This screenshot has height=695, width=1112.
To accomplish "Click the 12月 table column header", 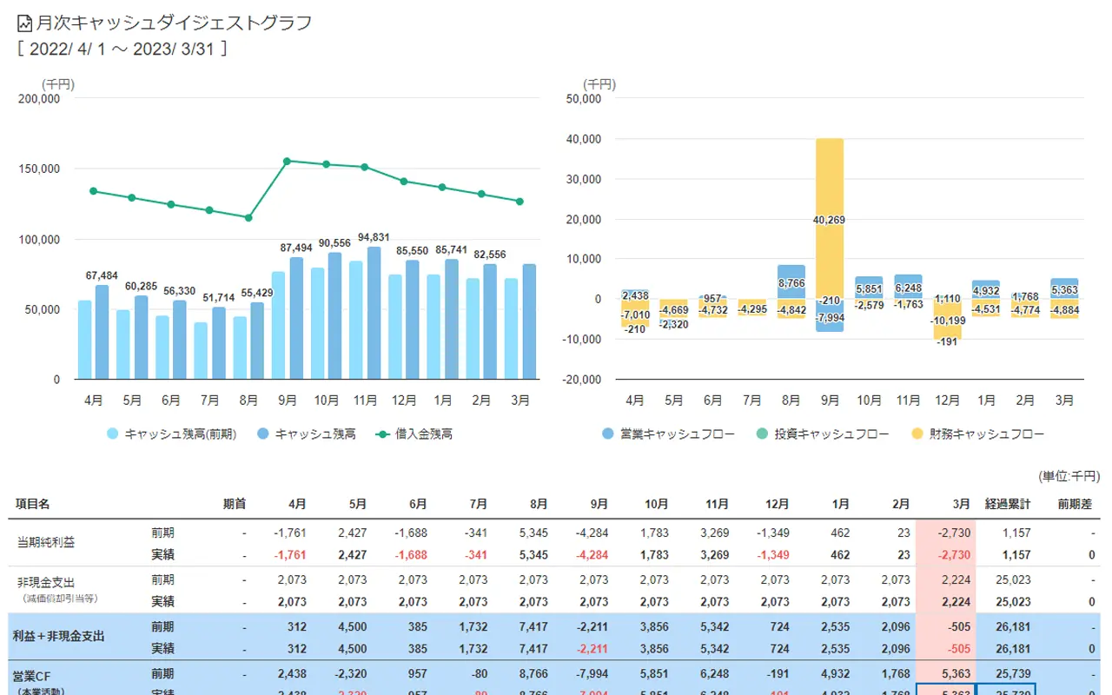I will pos(778,504).
